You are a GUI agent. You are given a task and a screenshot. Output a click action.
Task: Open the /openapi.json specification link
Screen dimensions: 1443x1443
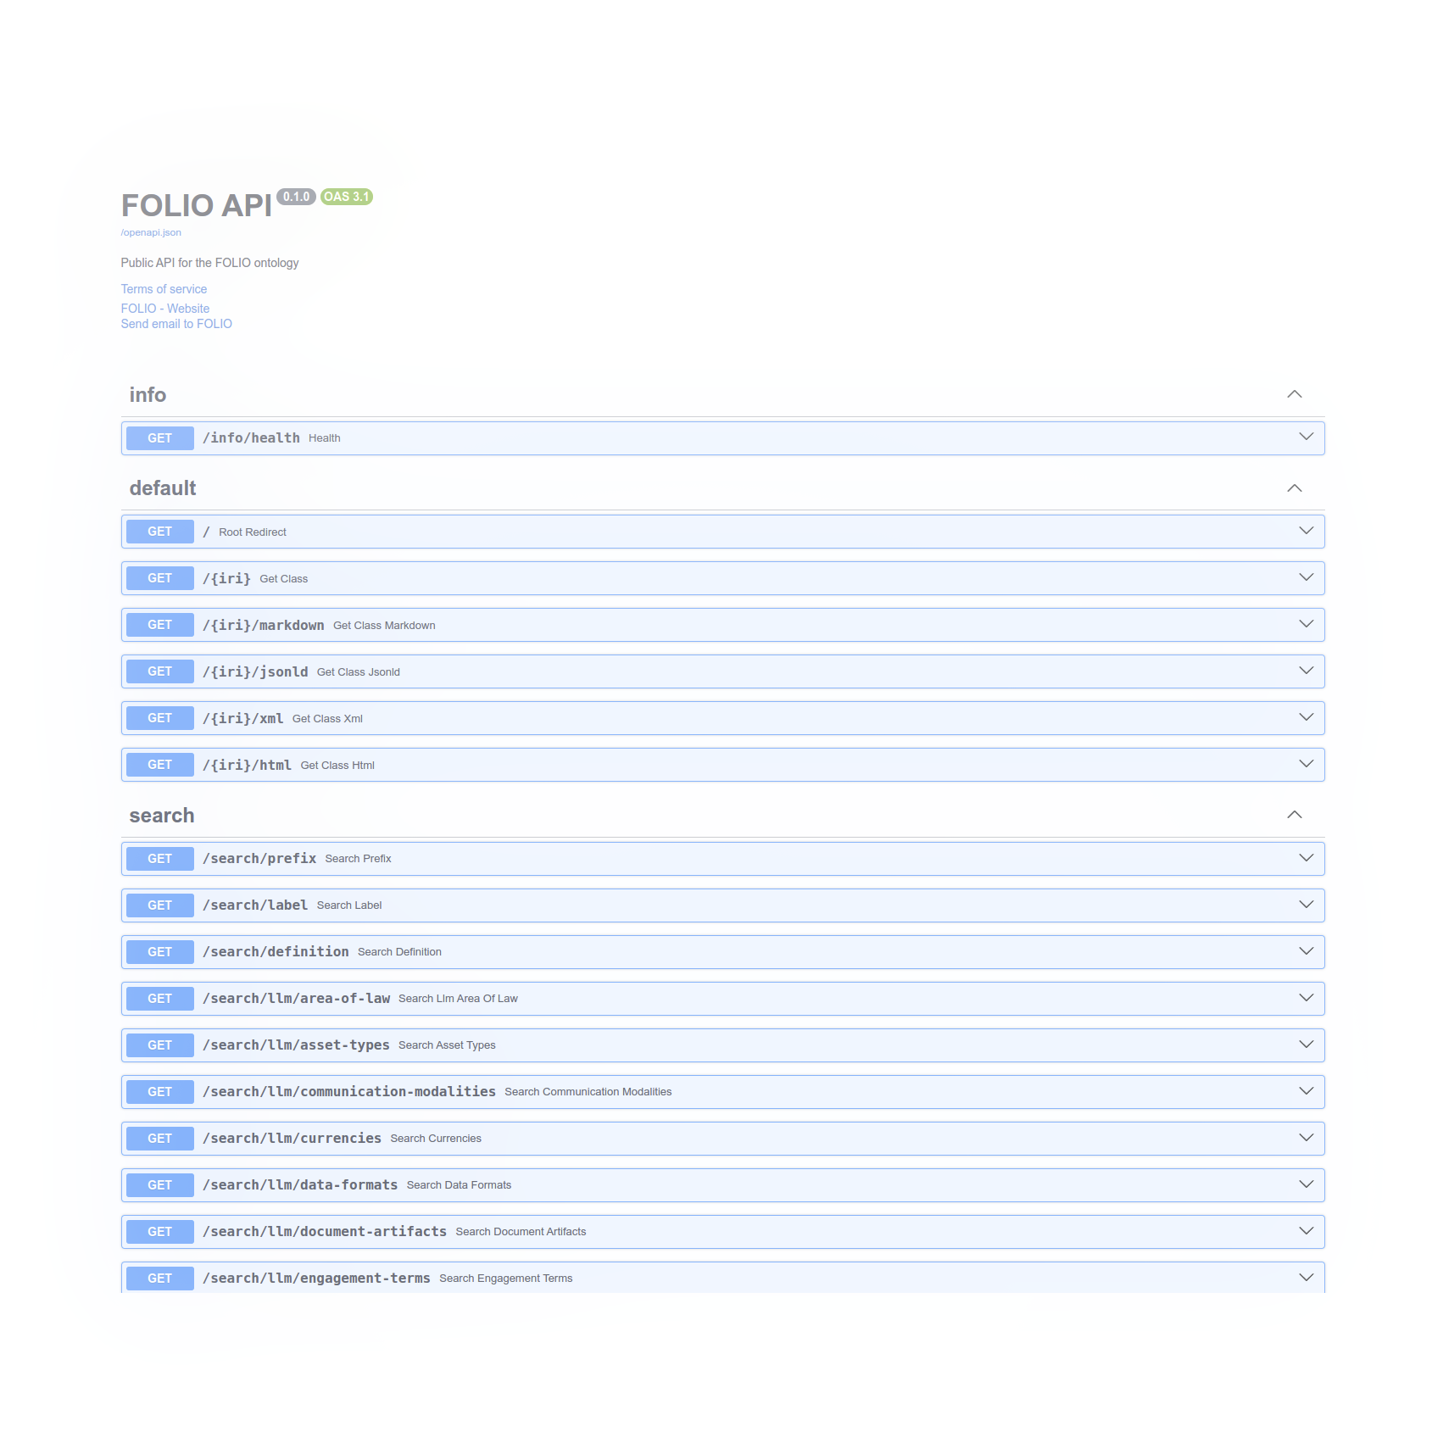(150, 231)
